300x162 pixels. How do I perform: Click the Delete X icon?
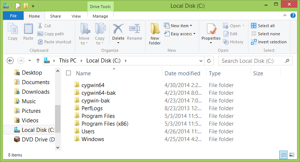(x=118, y=29)
